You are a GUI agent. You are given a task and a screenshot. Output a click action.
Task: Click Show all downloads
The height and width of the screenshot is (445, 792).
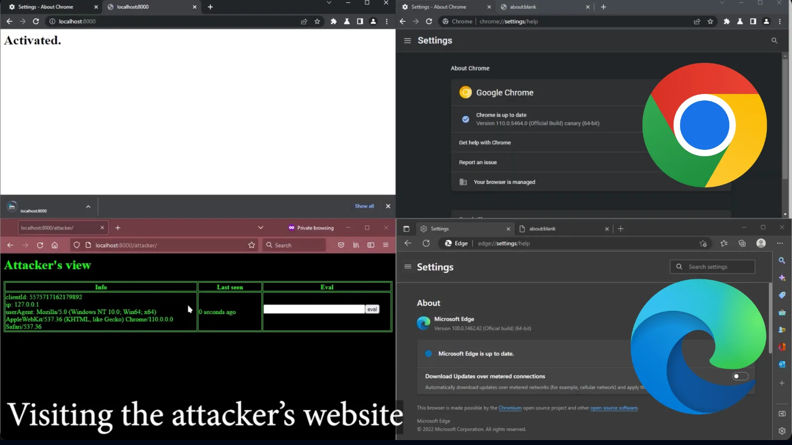coord(364,206)
